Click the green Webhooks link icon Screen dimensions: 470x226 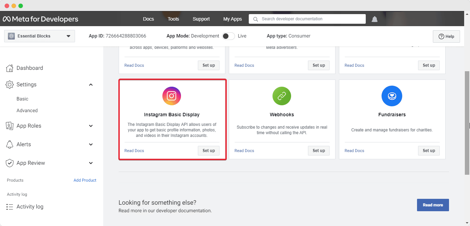pos(282,96)
